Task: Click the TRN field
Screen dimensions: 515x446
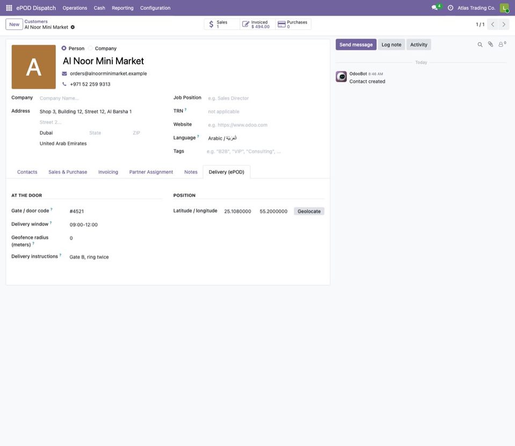Action: tap(265, 112)
